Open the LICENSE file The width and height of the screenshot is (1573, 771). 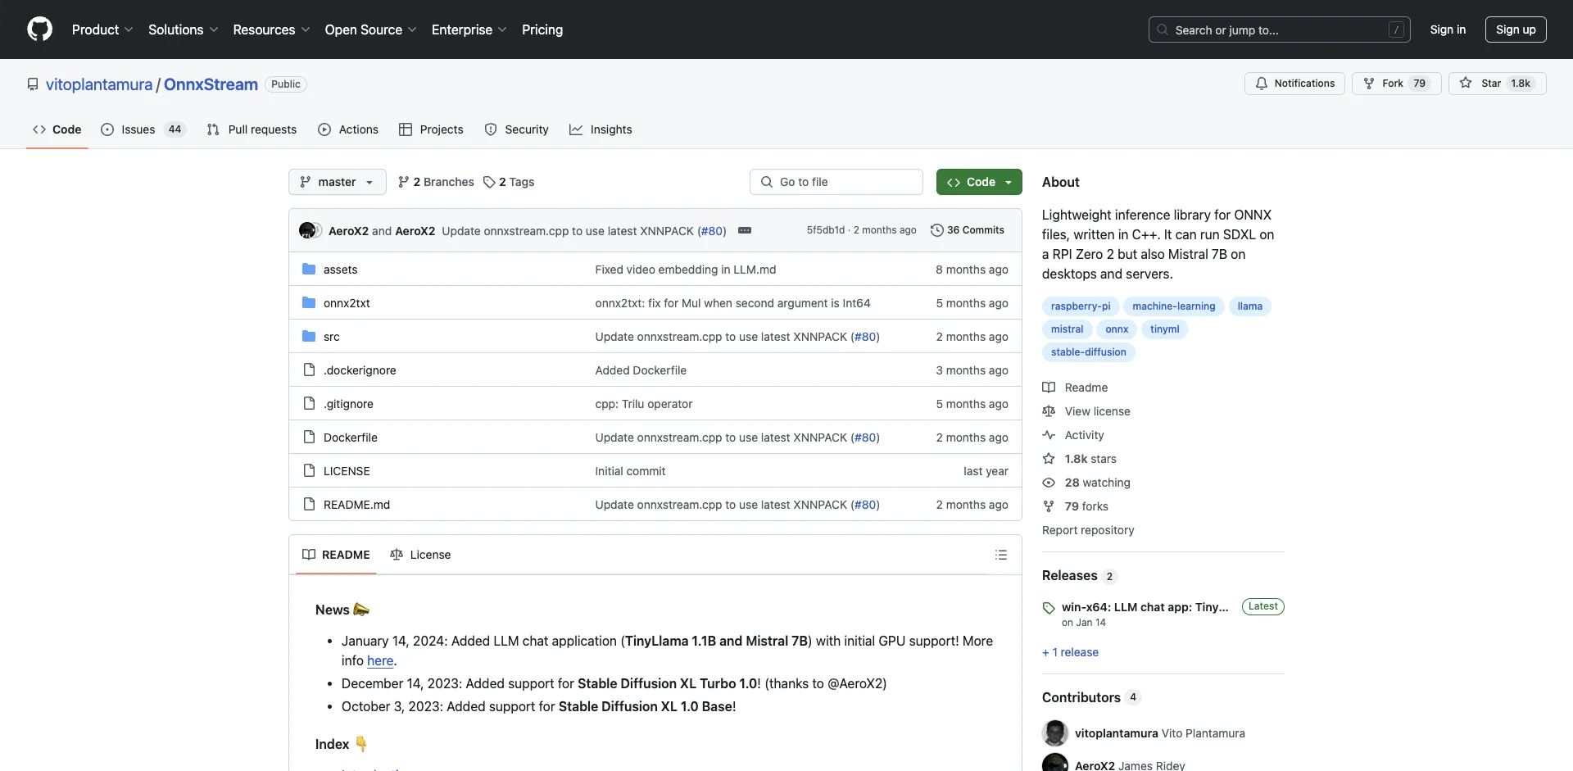[347, 471]
